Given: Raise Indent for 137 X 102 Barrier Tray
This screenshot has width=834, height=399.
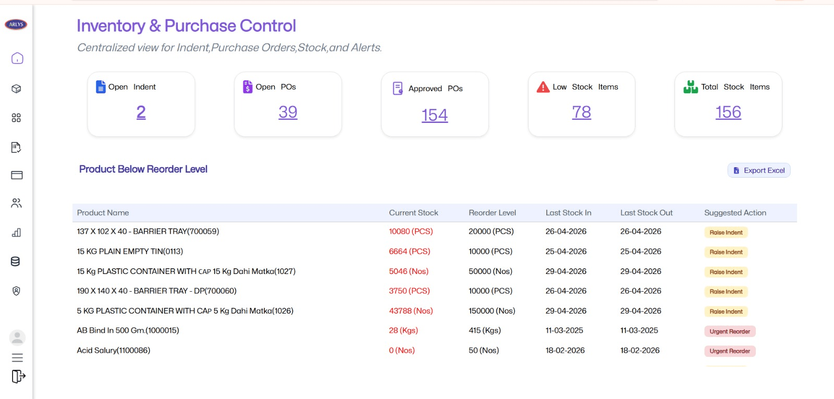Looking at the screenshot, I should (x=726, y=232).
